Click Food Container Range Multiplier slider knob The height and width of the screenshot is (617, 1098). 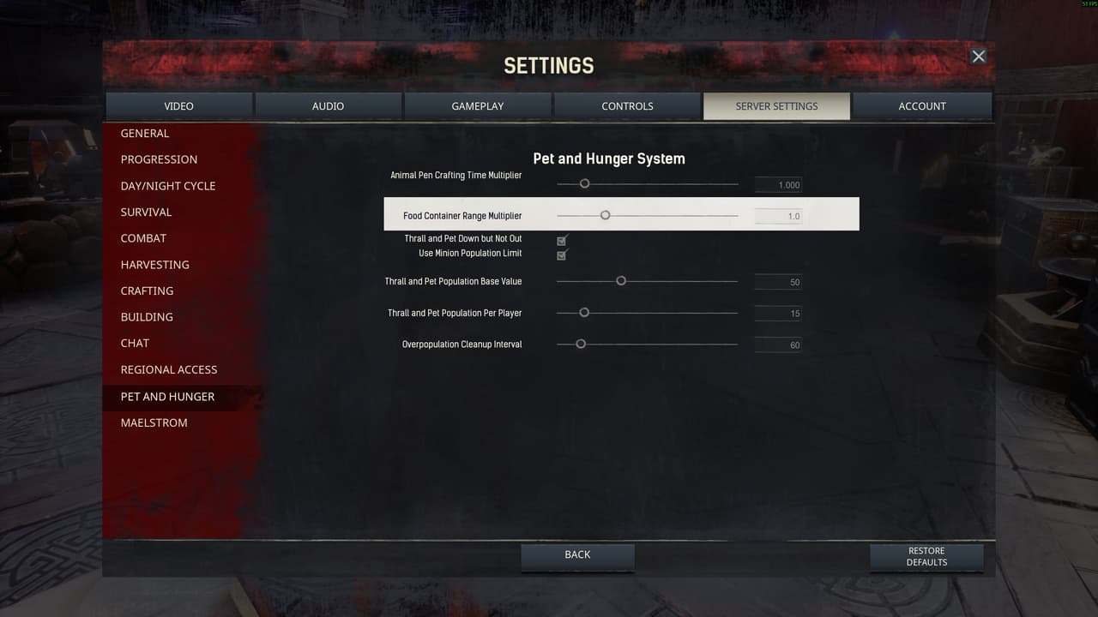[x=605, y=215]
